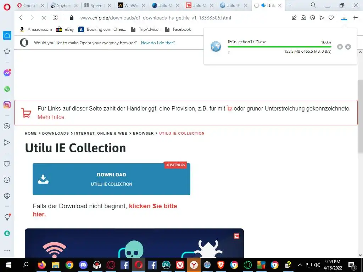The image size is (363, 272).
Task: Click the download progress bar
Action: coord(279,47)
